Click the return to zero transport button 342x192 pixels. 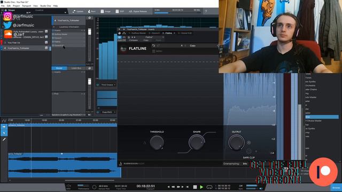click(x=188, y=187)
